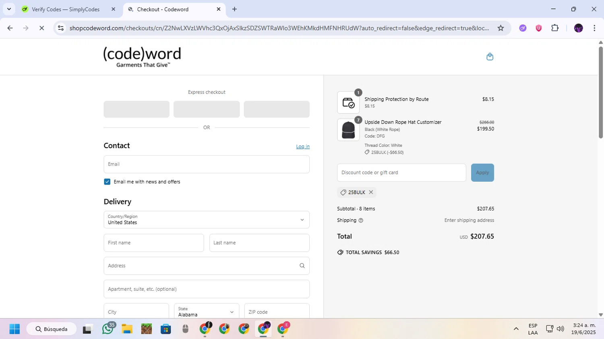The height and width of the screenshot is (339, 604).
Task: Stop loading the page
Action: [x=41, y=28]
